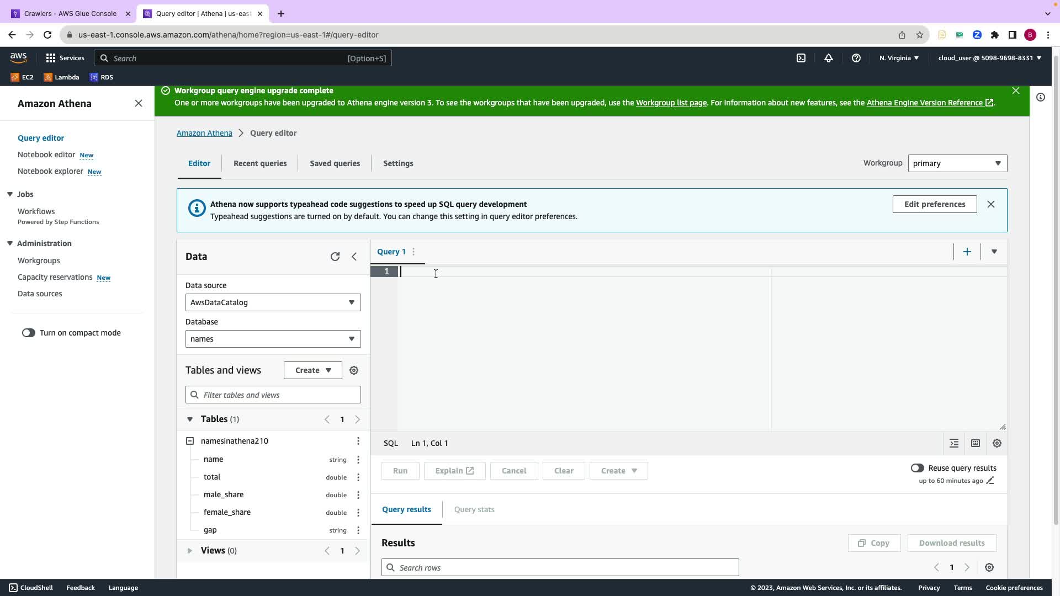Toggle Reuse query results switch
The height and width of the screenshot is (596, 1060).
click(917, 468)
